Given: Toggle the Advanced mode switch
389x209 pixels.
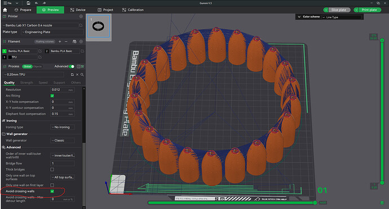Looking at the screenshot, I should (72, 66).
